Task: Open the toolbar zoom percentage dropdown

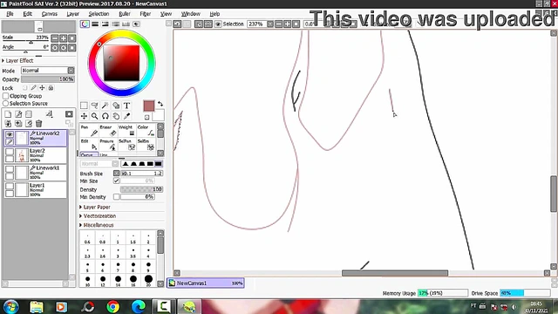Action: point(270,24)
